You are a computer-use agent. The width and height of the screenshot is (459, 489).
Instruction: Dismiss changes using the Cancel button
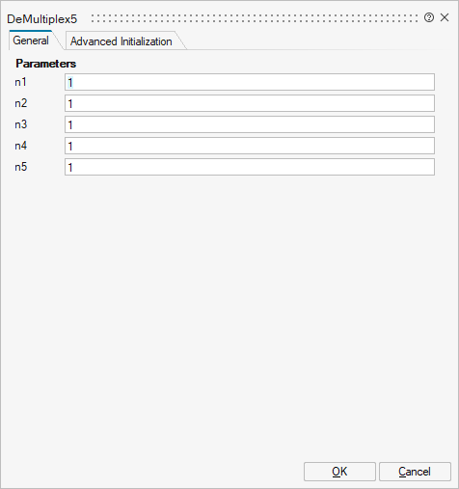pyautogui.click(x=415, y=472)
